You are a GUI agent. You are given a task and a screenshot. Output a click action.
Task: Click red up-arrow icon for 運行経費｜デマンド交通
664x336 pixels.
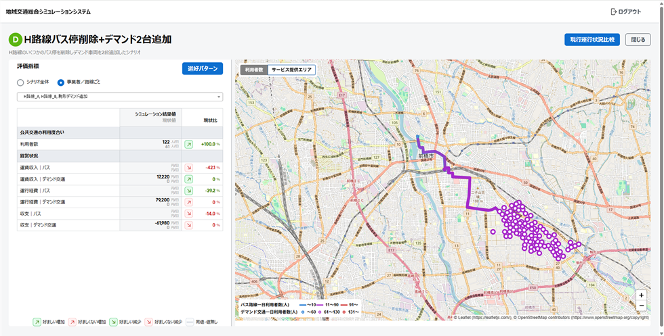(x=189, y=202)
